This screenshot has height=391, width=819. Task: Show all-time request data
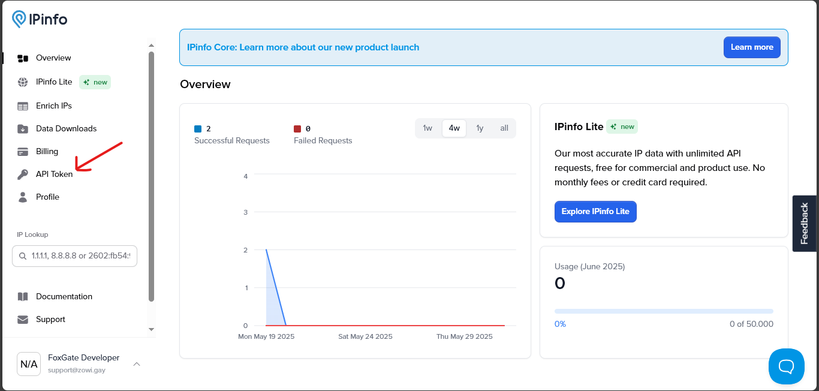pos(504,128)
